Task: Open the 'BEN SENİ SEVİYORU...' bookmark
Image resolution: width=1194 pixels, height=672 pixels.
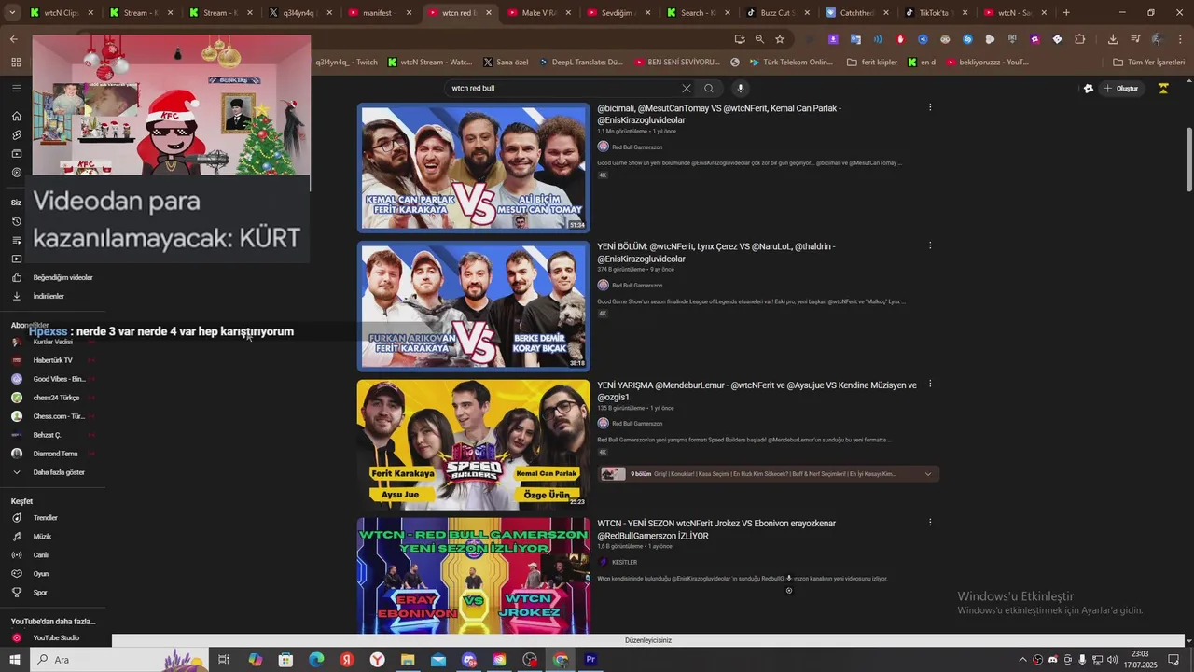Action: click(677, 63)
